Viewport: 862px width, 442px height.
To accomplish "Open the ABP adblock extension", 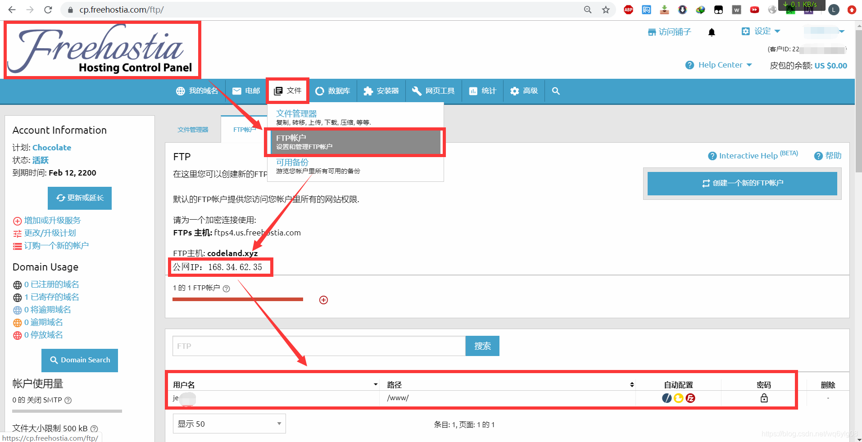I will click(x=628, y=9).
